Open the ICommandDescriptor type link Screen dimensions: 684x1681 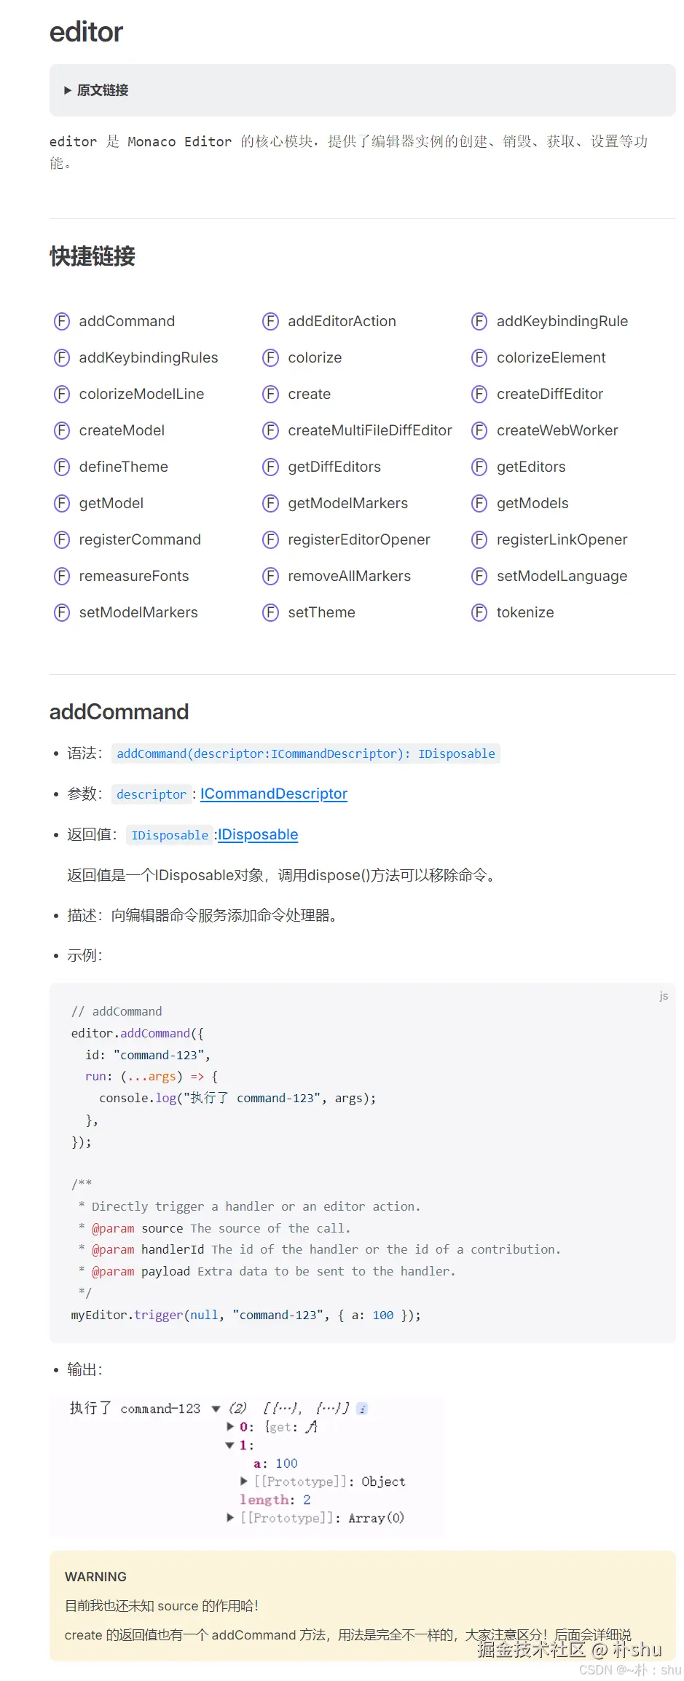coord(274,794)
